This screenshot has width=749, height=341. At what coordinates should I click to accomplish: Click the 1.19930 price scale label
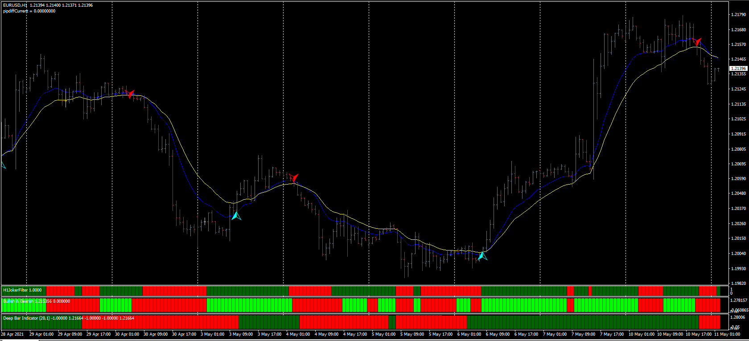(x=739, y=269)
